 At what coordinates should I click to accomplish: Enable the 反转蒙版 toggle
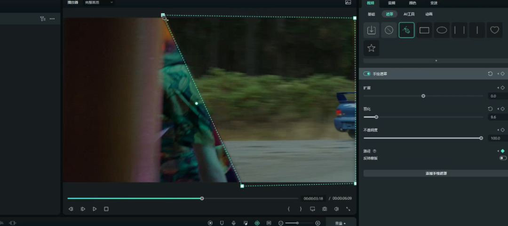pyautogui.click(x=503, y=158)
